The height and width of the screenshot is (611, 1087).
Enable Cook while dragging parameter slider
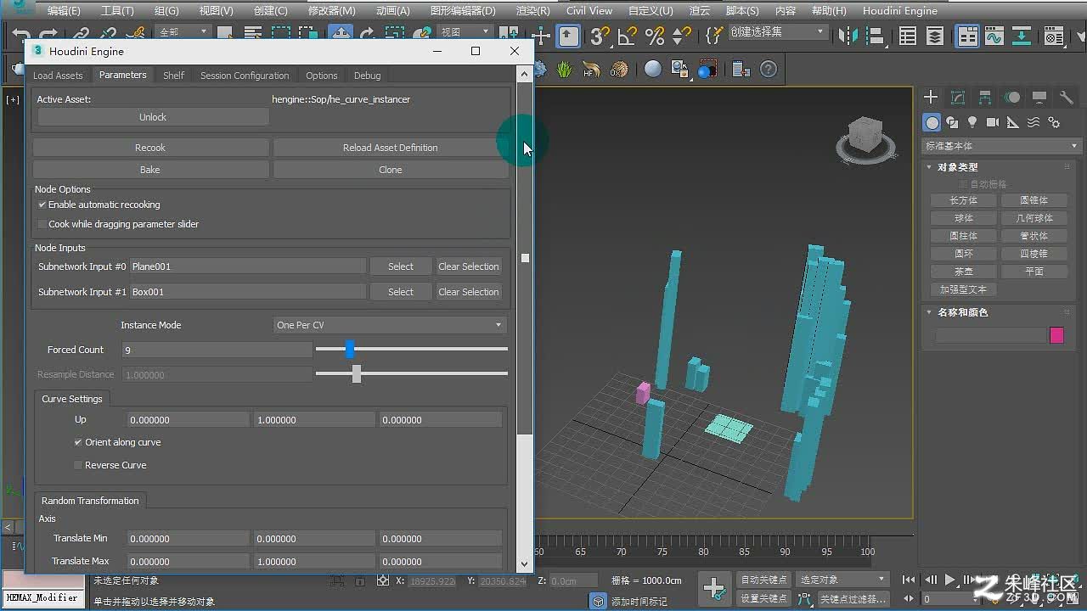[x=42, y=224]
